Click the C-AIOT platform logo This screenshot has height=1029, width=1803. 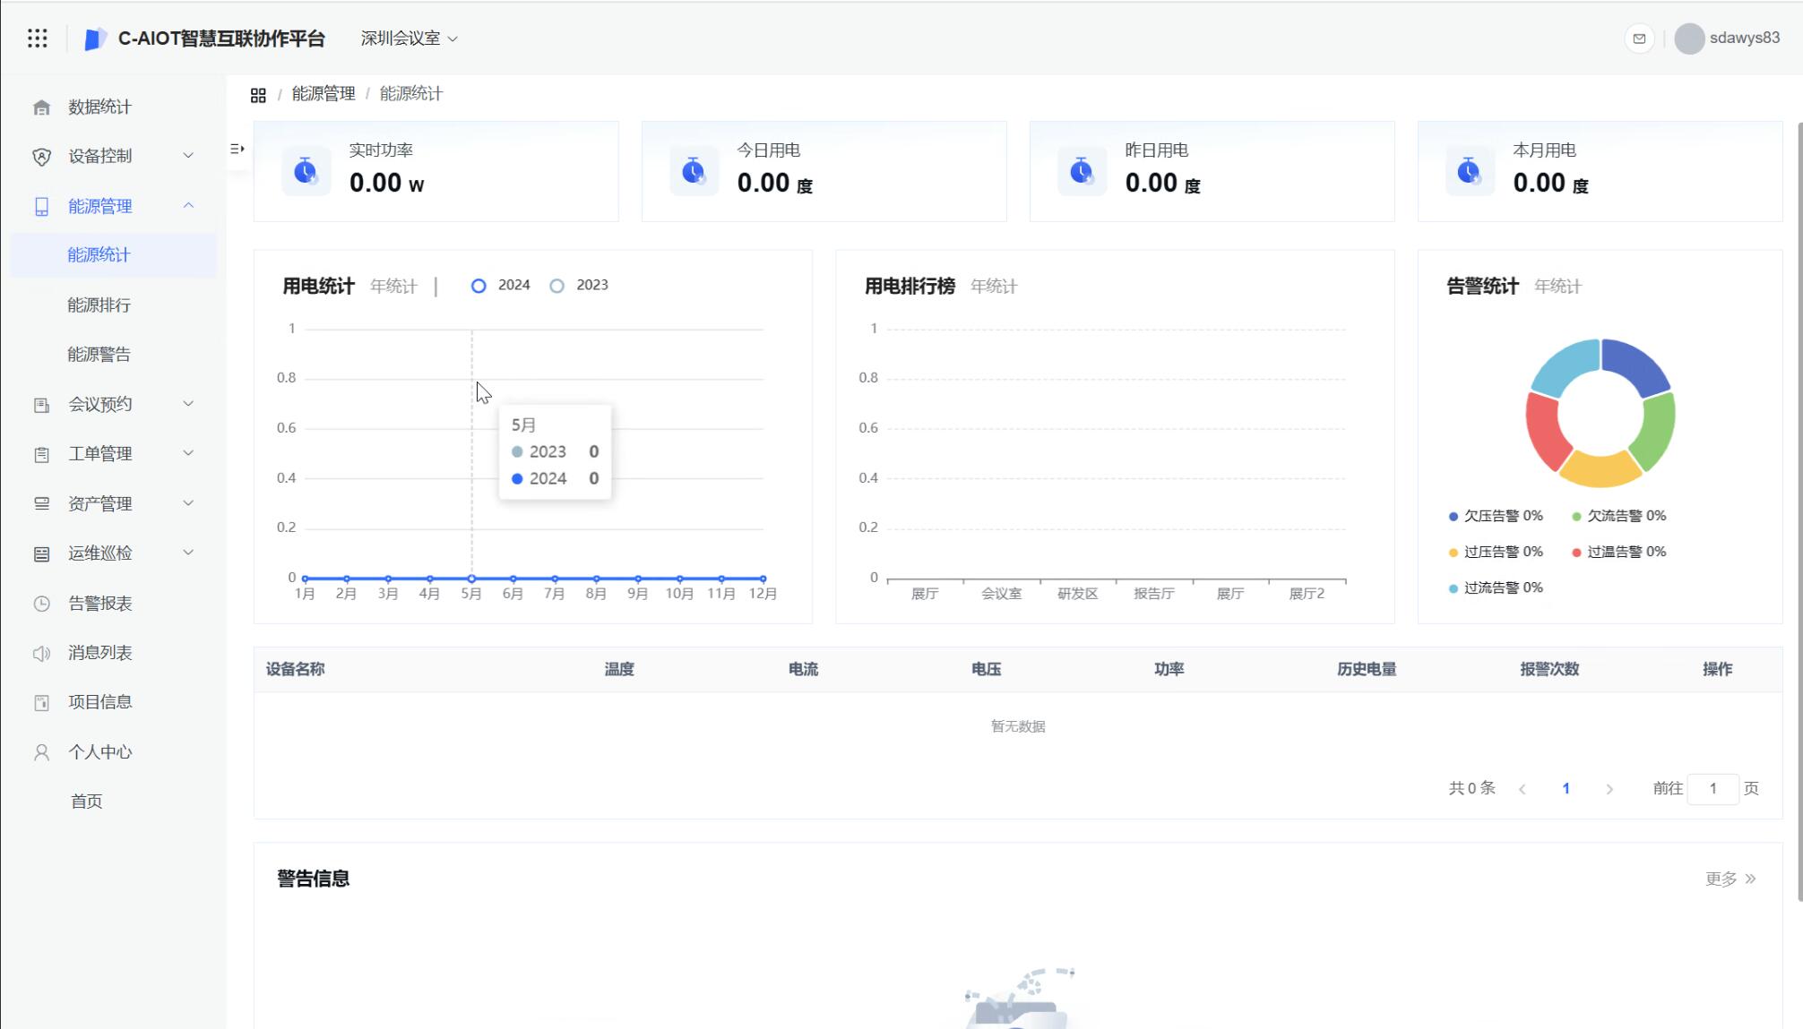point(94,39)
